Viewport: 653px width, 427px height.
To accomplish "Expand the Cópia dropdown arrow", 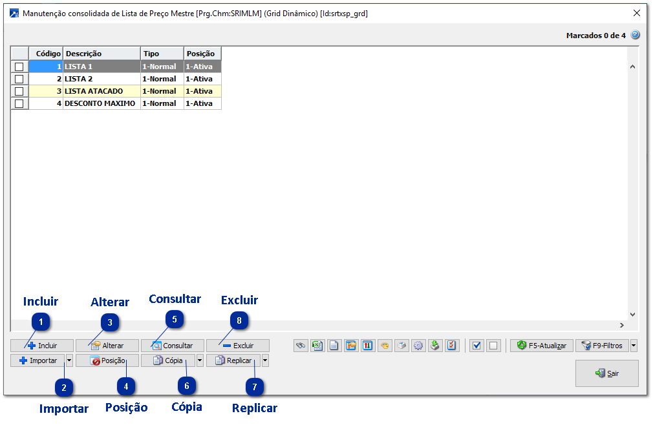I will (200, 360).
